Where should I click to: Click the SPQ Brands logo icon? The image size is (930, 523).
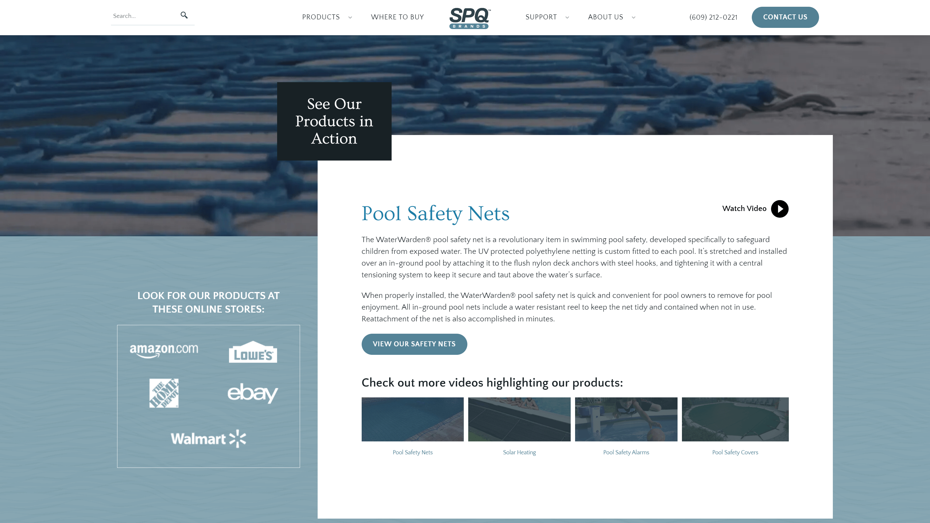[469, 17]
